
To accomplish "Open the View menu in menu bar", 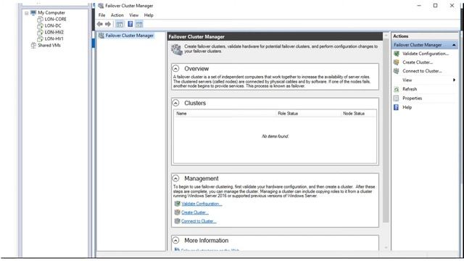I will 133,15.
